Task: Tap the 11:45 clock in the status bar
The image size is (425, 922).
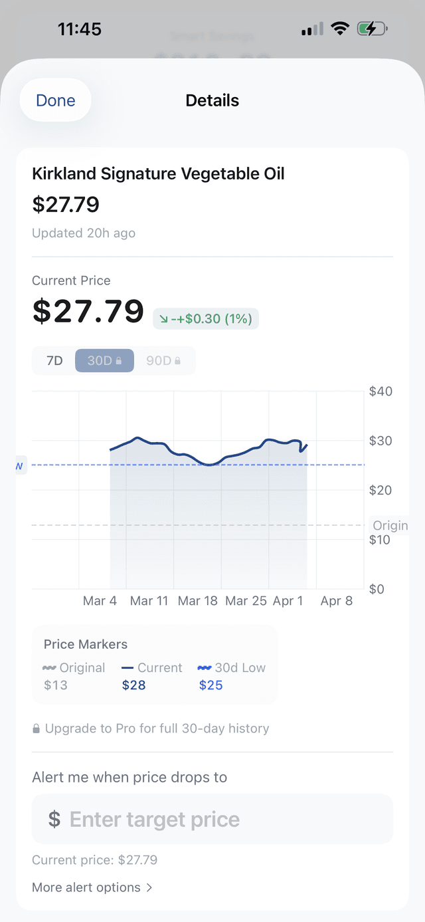Action: pyautogui.click(x=80, y=29)
